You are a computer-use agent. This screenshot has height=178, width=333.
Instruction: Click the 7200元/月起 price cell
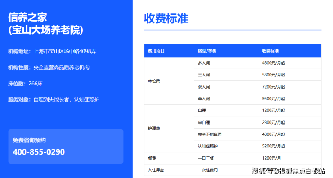pos(274,87)
